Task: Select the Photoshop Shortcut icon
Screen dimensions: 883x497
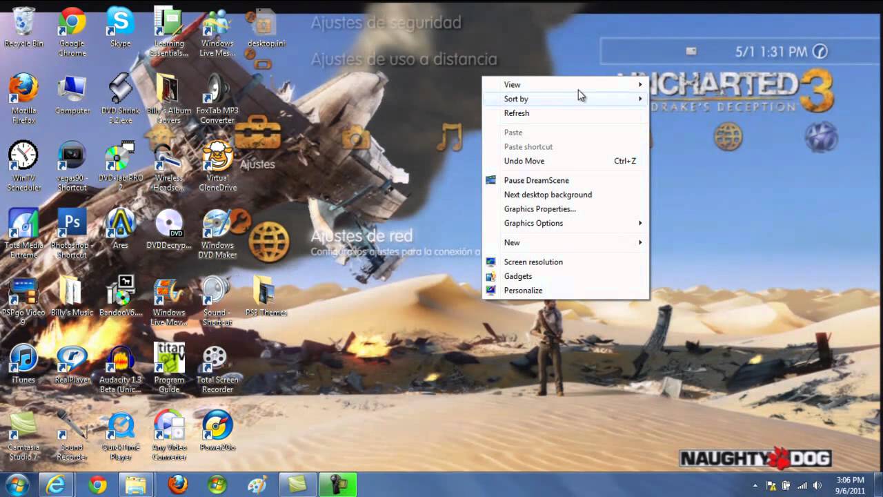Action: coord(72,233)
